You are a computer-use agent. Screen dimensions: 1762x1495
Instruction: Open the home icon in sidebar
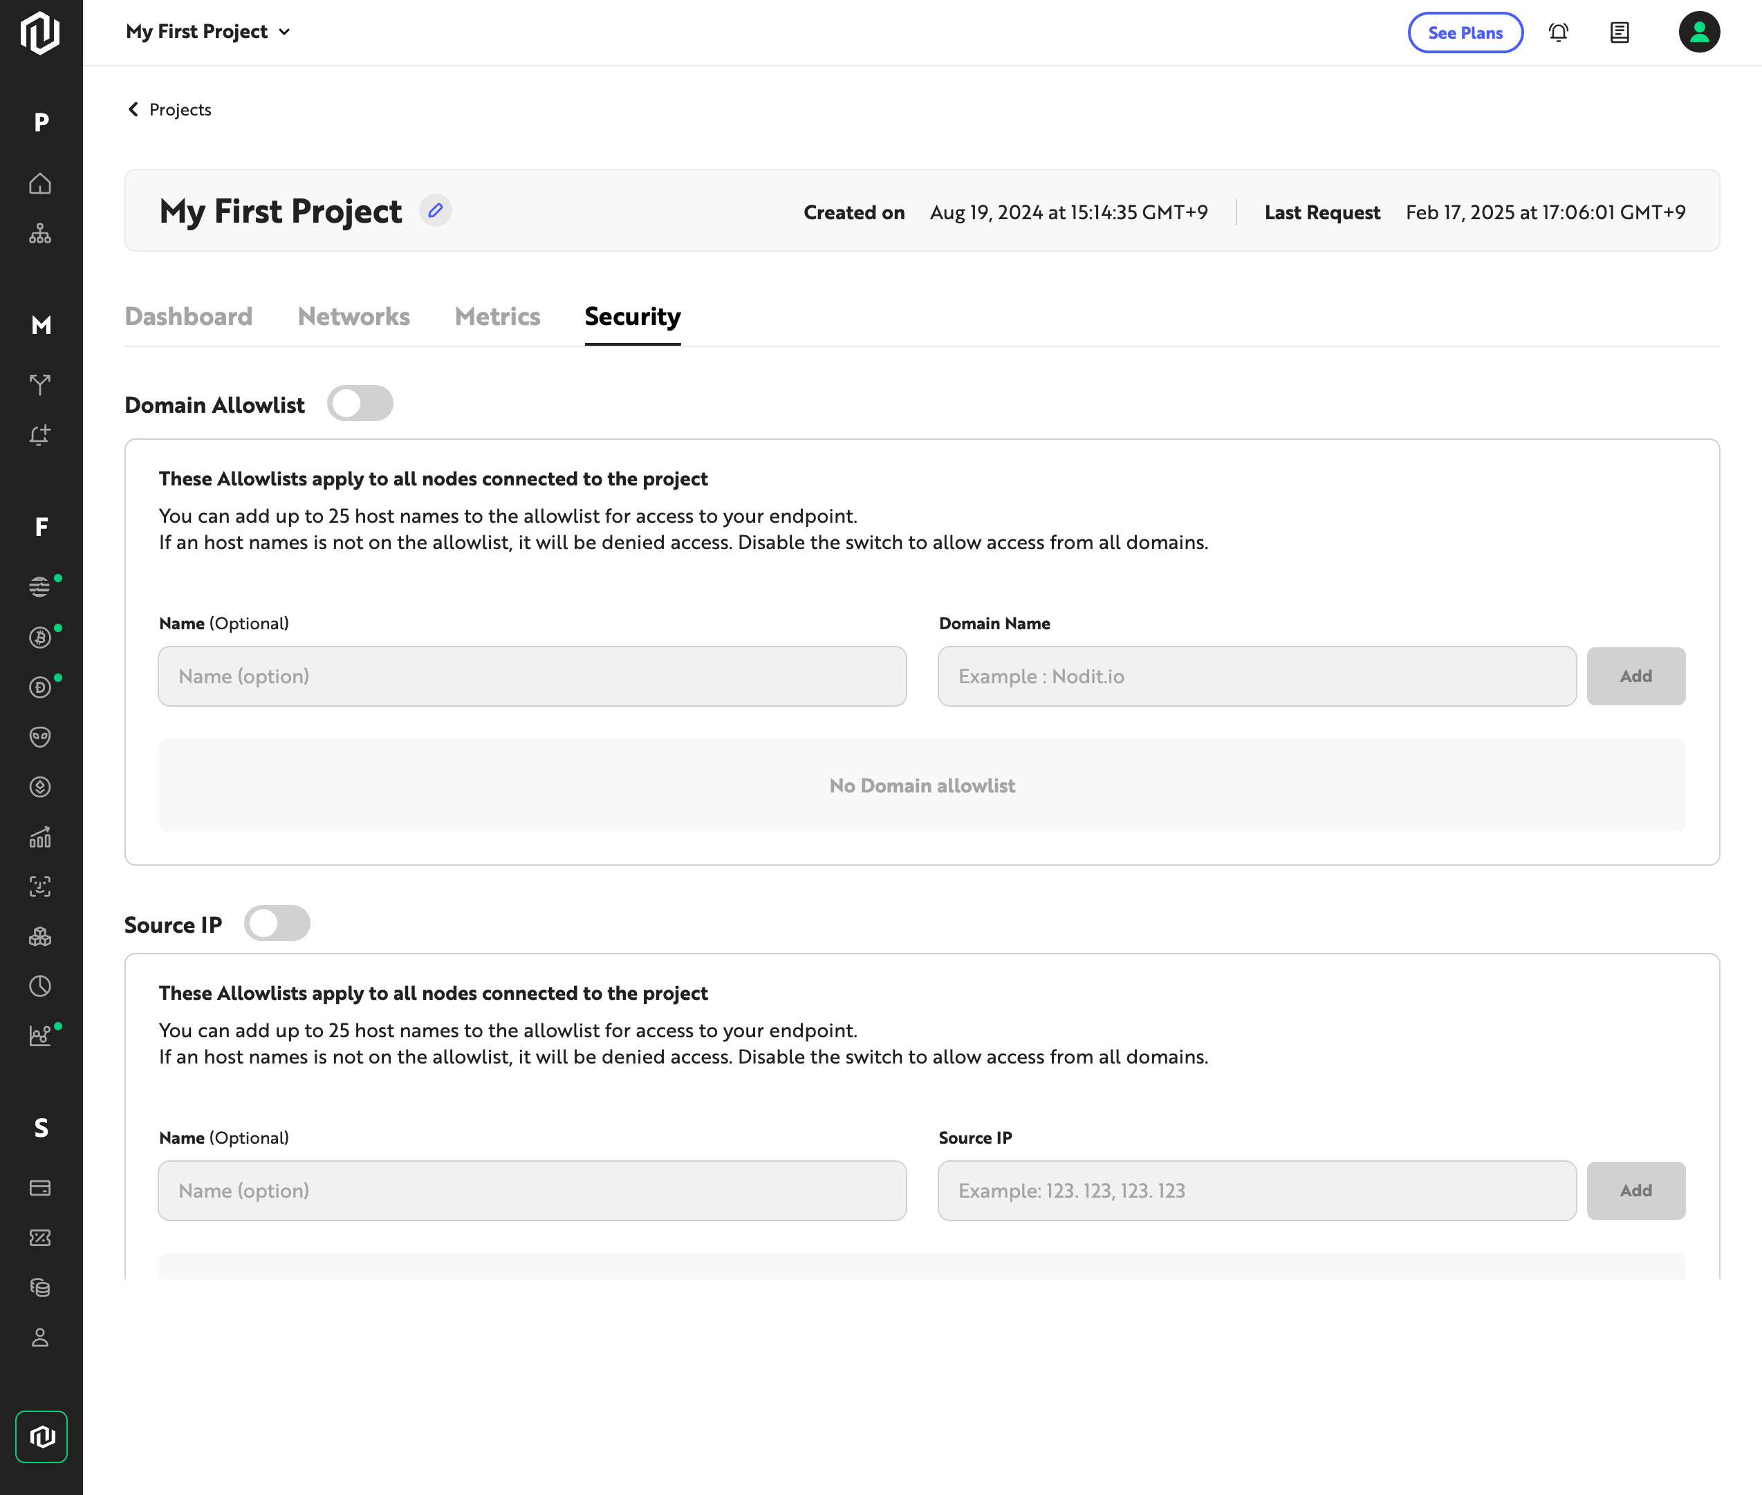40,184
